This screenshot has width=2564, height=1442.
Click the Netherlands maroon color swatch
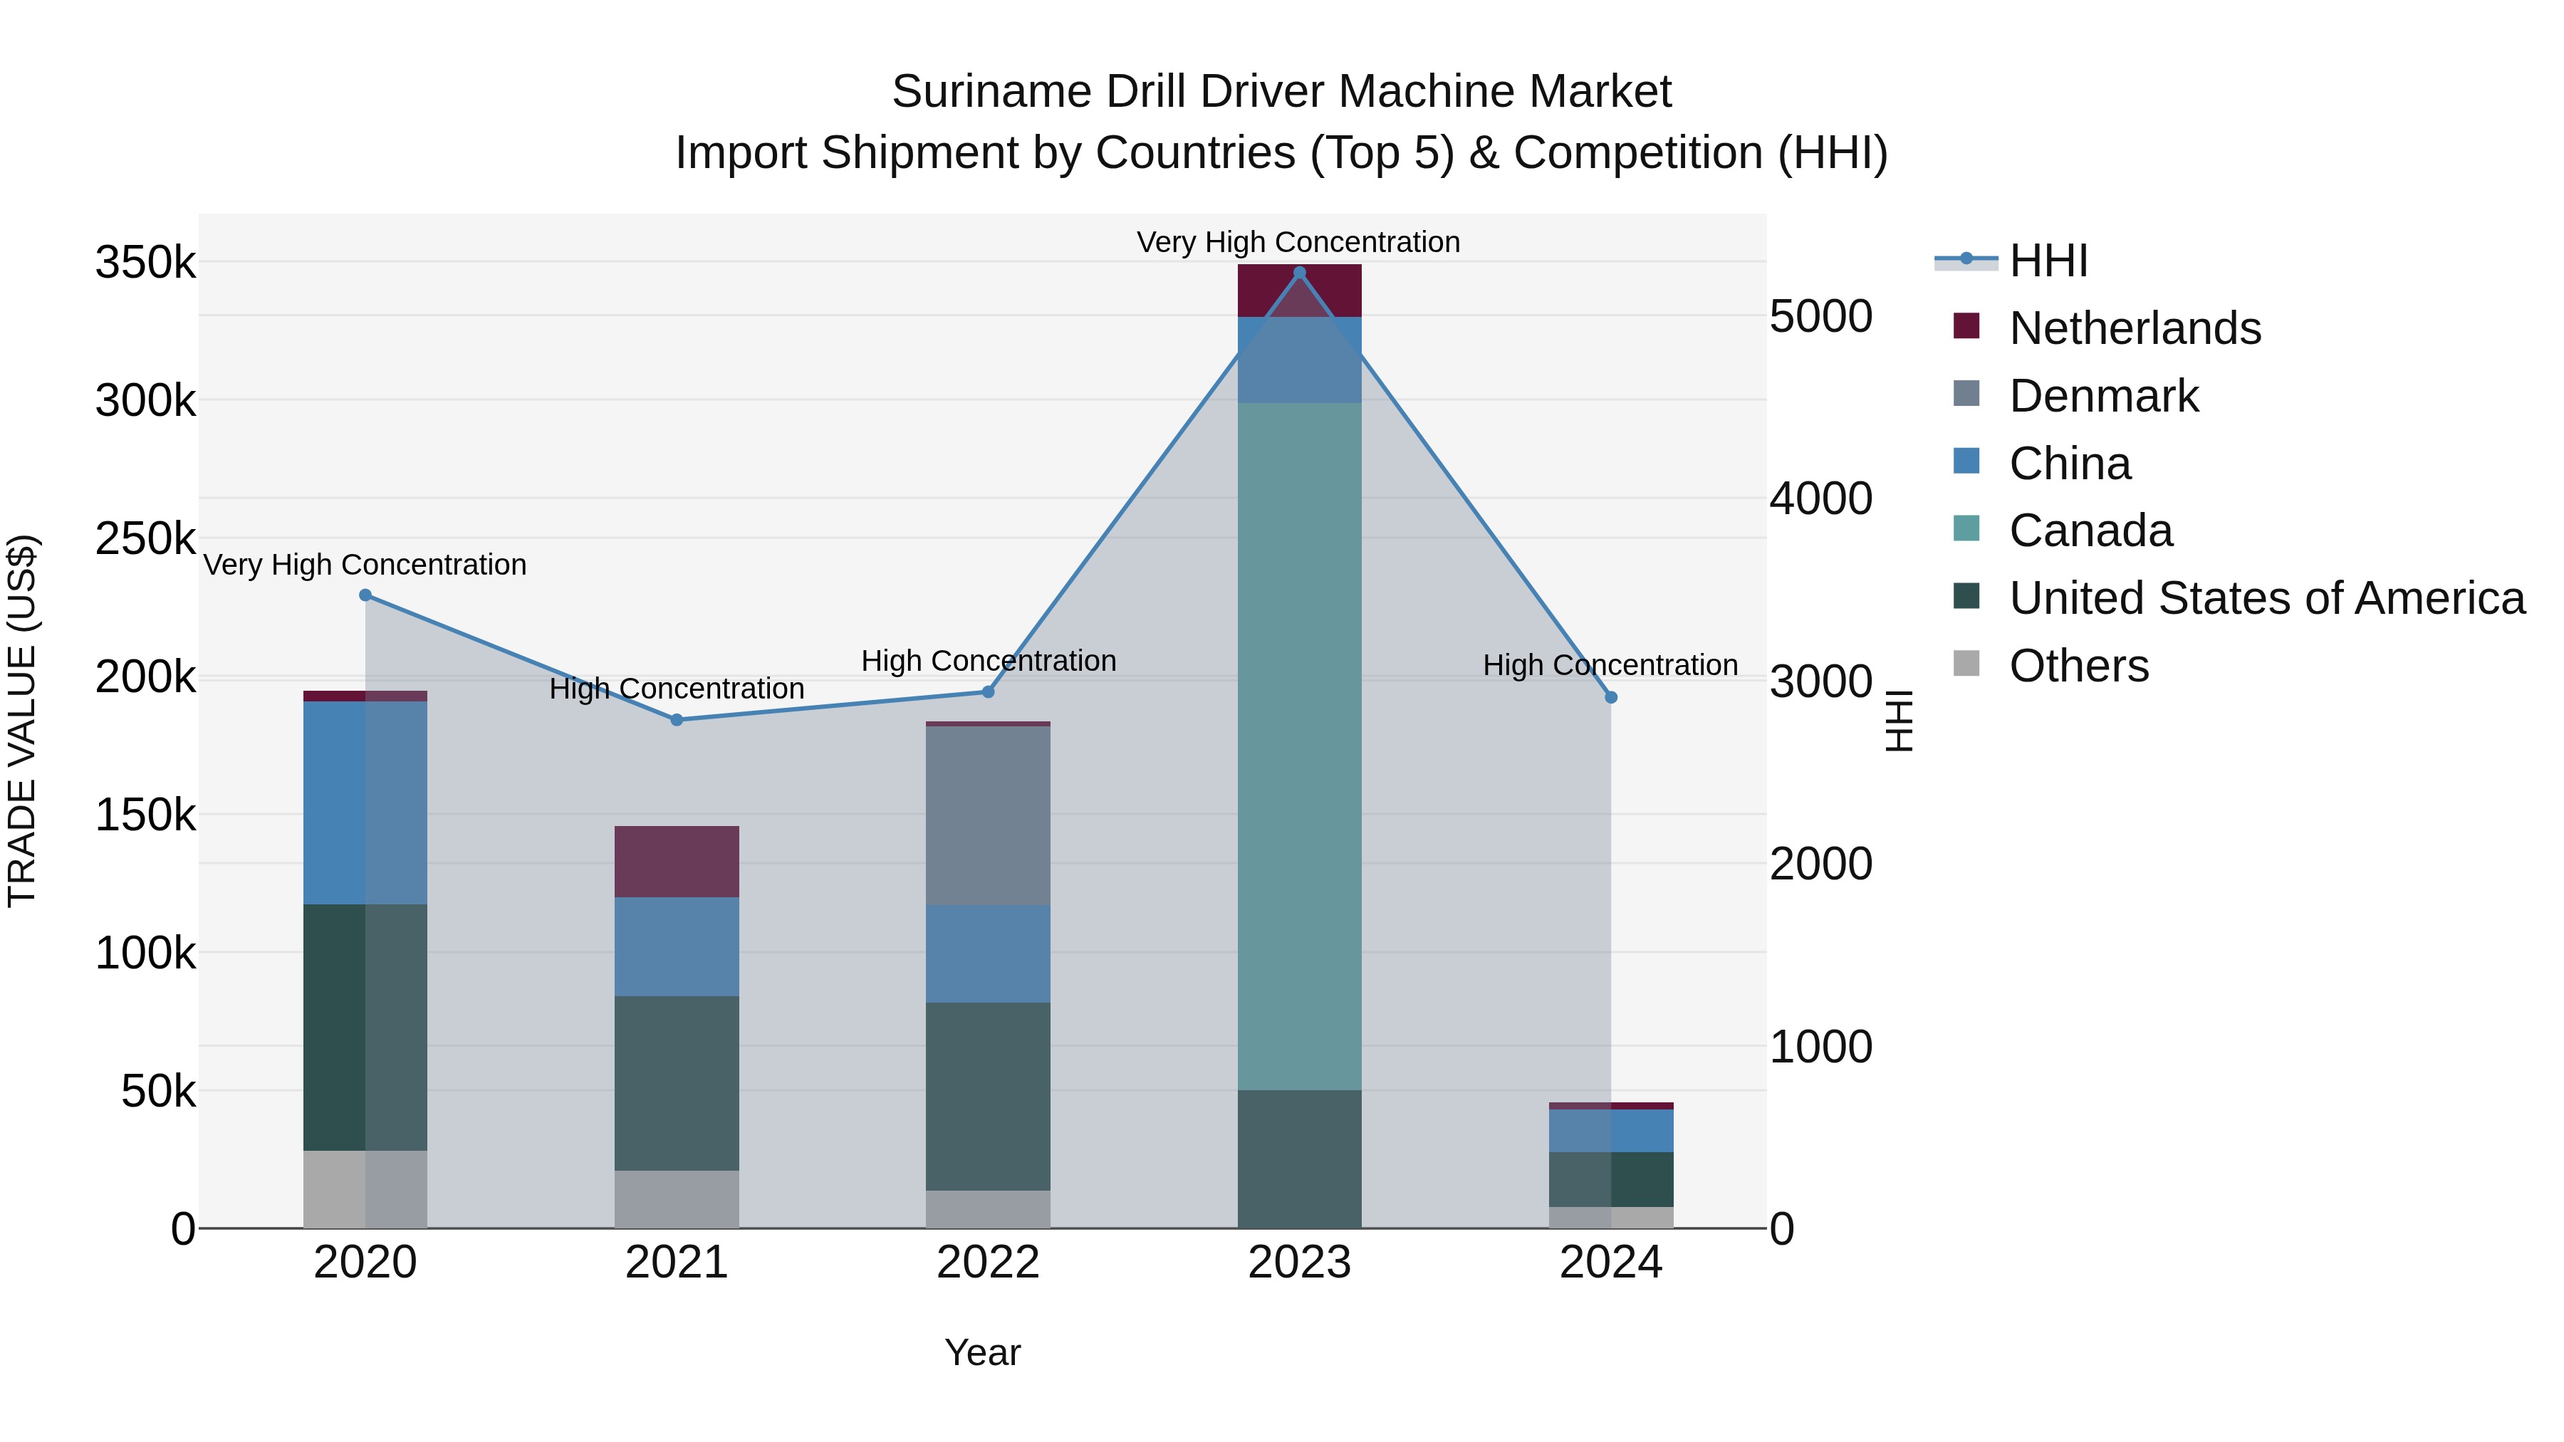tap(1966, 325)
